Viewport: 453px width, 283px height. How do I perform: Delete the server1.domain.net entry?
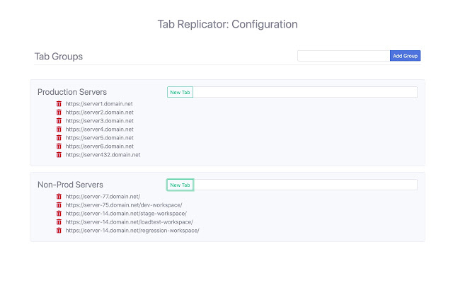(x=59, y=104)
